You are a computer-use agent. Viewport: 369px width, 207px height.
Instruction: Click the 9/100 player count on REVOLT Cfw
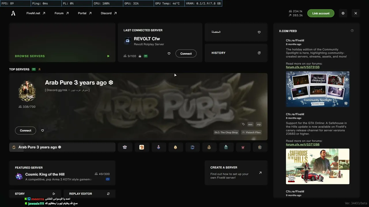(130, 56)
